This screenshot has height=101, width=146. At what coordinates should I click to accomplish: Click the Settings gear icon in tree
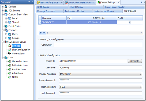pos(10,46)
